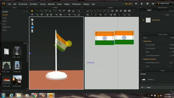
Task: Click the Default Fabric white color swatch
Action: click(x=148, y=20)
